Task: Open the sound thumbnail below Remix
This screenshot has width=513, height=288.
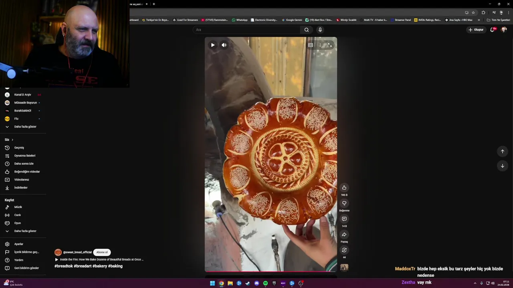Action: coord(344,267)
